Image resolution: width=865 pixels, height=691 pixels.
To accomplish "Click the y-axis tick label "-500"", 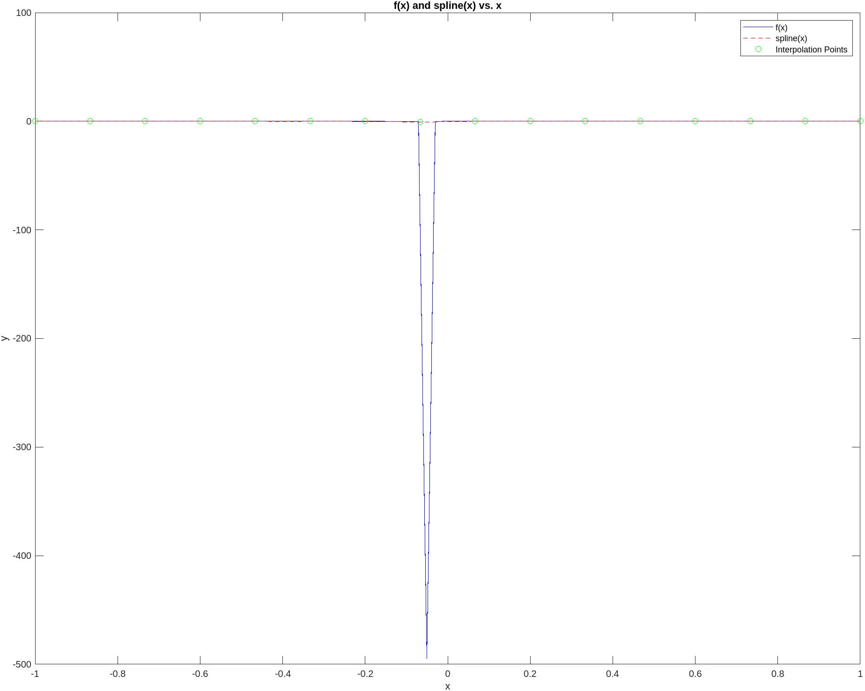I will click(x=22, y=664).
